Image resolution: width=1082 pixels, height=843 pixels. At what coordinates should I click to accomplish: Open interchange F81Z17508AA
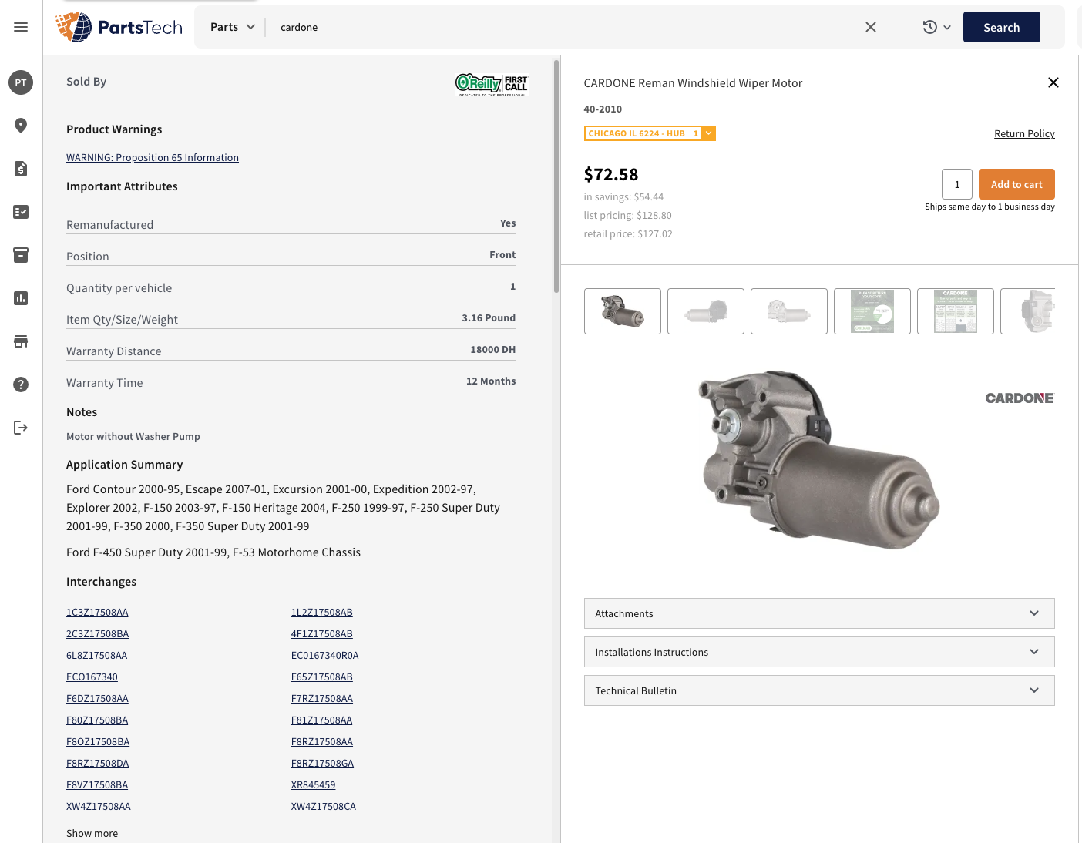321,720
